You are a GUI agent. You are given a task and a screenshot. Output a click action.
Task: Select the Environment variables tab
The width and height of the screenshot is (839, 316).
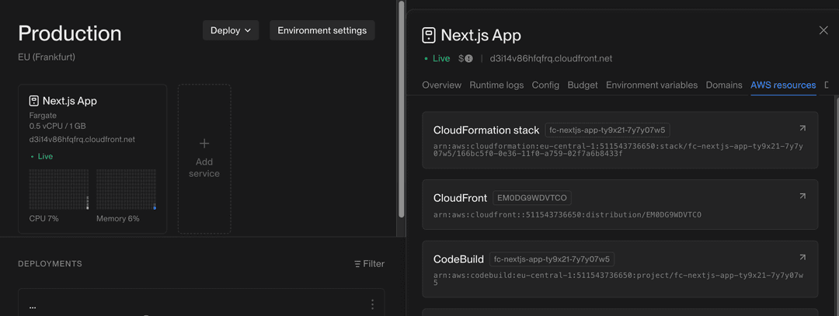tap(652, 85)
